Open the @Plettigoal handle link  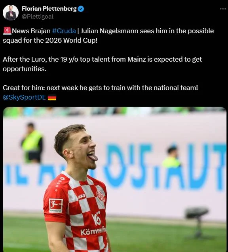(x=38, y=17)
